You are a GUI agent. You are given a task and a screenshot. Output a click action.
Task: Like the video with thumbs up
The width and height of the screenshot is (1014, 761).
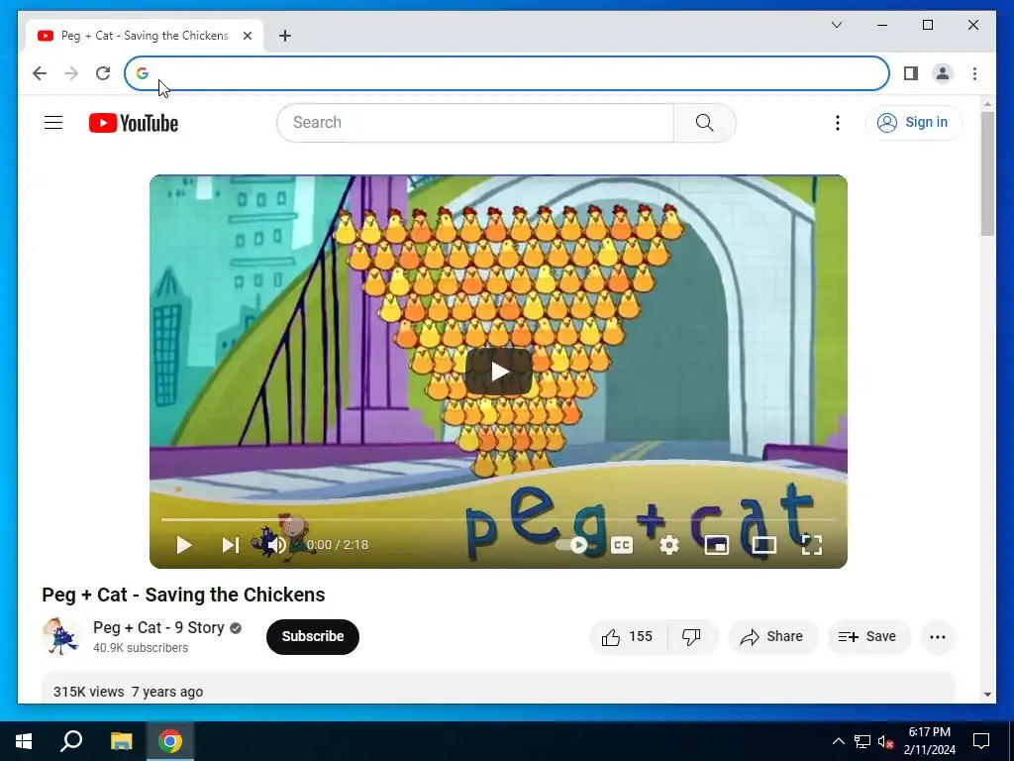click(x=628, y=637)
